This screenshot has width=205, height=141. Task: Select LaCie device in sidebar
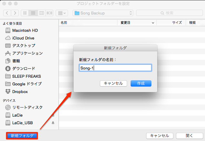coord(14,115)
